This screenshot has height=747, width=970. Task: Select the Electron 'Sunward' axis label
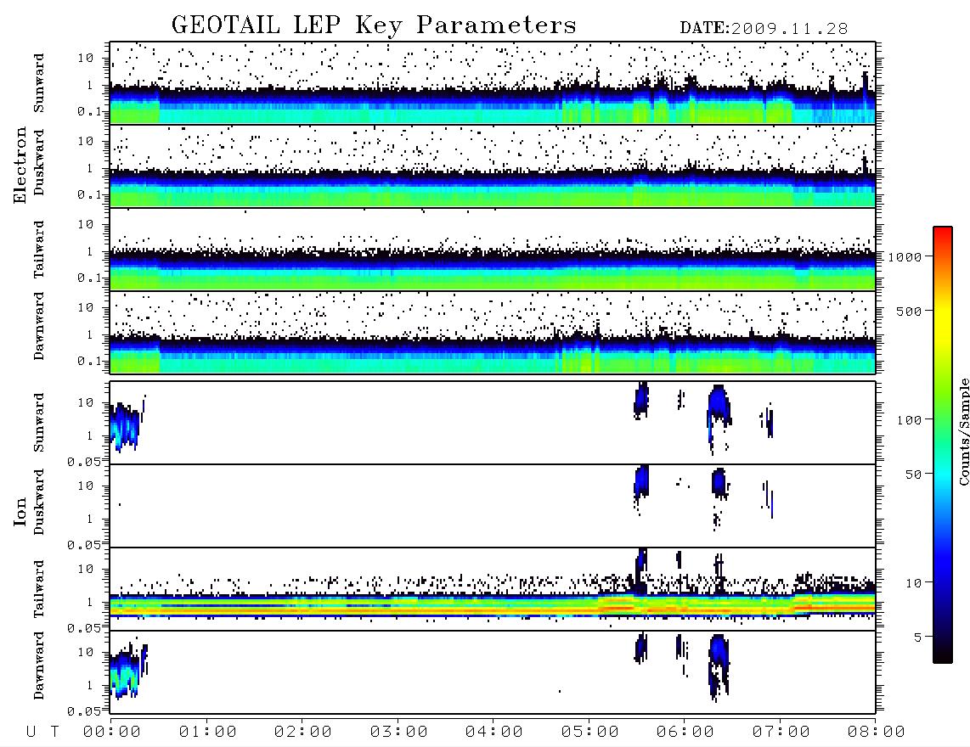(39, 83)
